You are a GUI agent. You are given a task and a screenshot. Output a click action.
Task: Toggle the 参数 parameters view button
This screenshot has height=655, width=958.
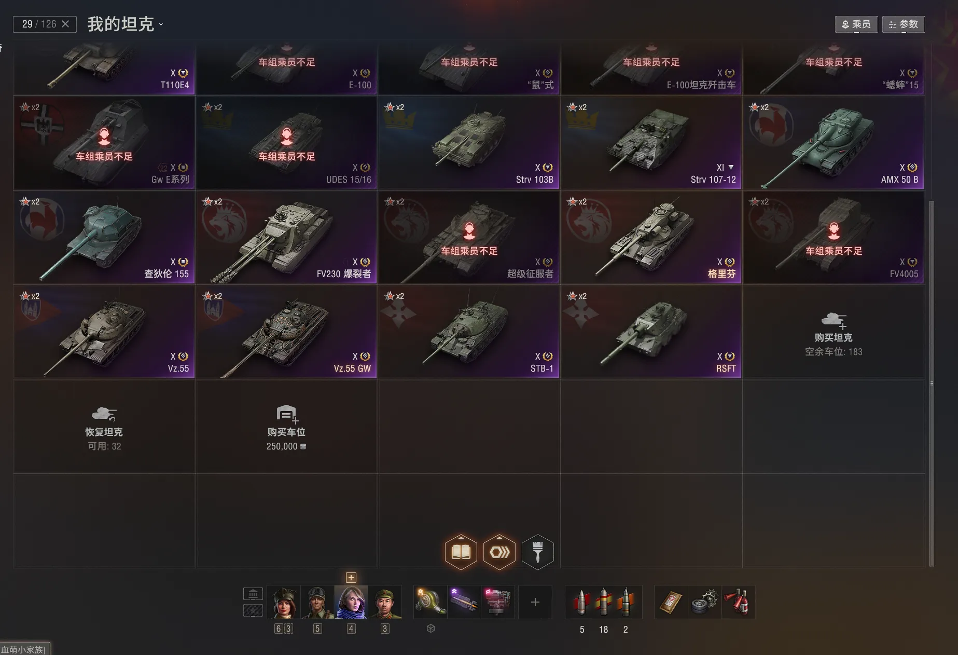click(x=904, y=24)
